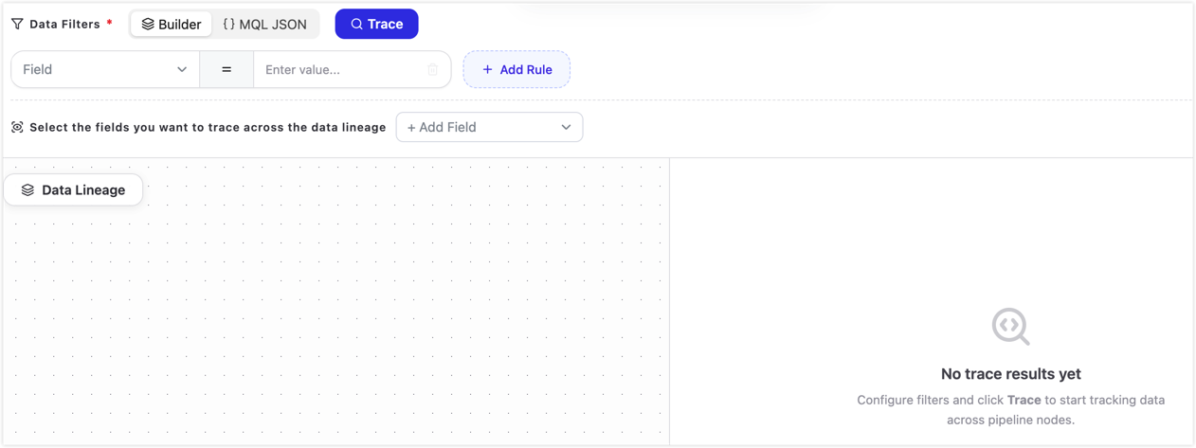Click the large code search icon in results
Screen dimensions: 1196x448
(x=1011, y=327)
